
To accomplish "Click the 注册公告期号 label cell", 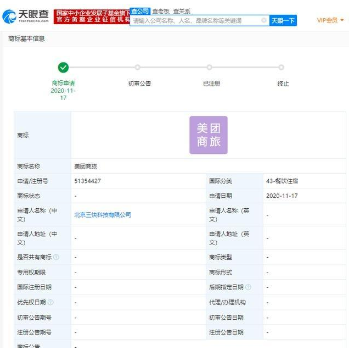I will pyautogui.click(x=43, y=332).
